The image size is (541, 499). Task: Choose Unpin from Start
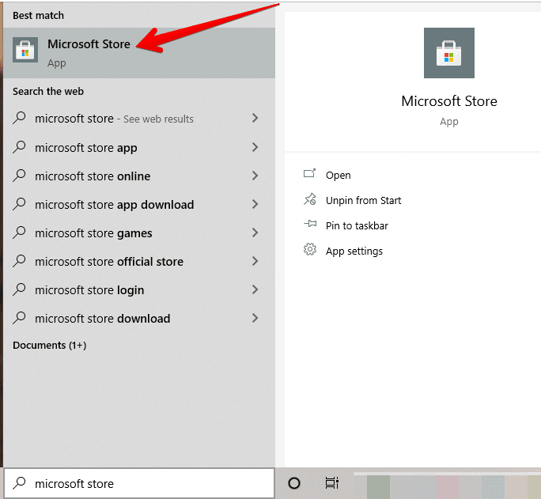[x=363, y=200]
